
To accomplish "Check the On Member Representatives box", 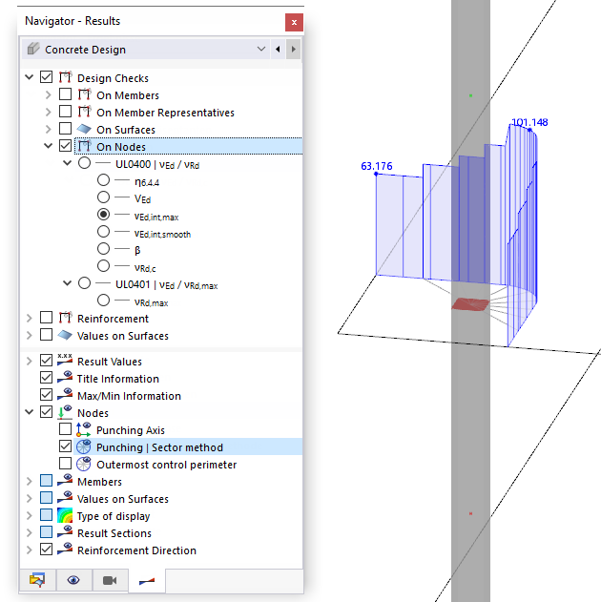I will (x=65, y=112).
